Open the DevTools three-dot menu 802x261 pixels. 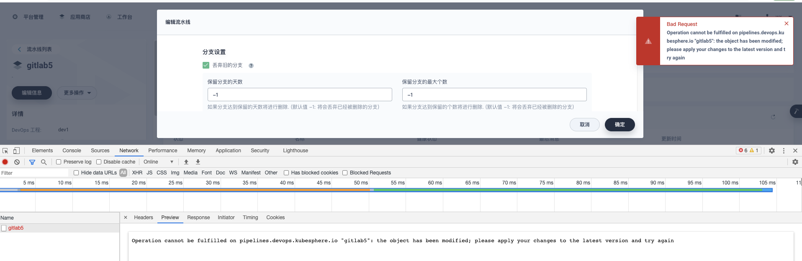pos(784,151)
